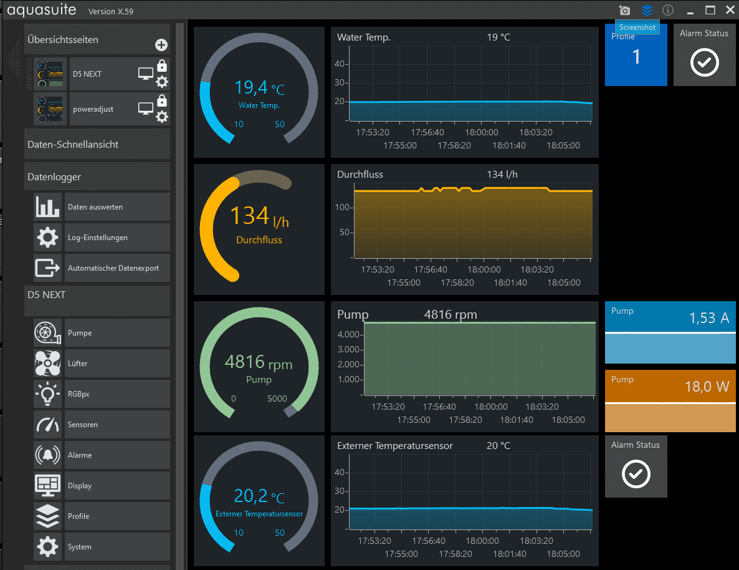This screenshot has width=739, height=570.
Task: Open settings gear for D5 NEXT page
Action: pos(161,82)
